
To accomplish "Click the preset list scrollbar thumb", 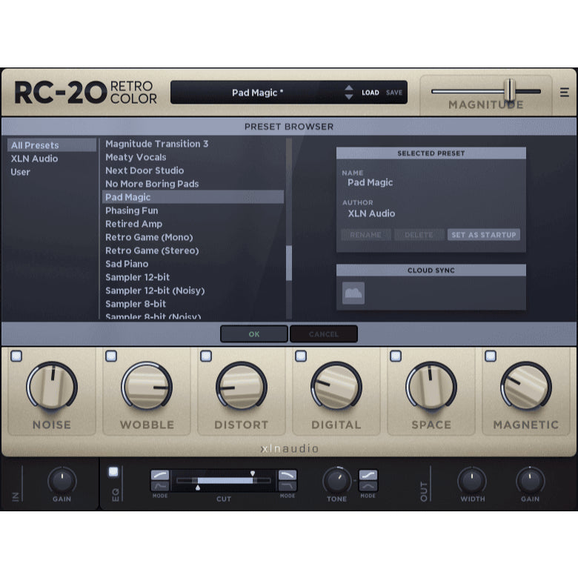I will tap(289, 263).
